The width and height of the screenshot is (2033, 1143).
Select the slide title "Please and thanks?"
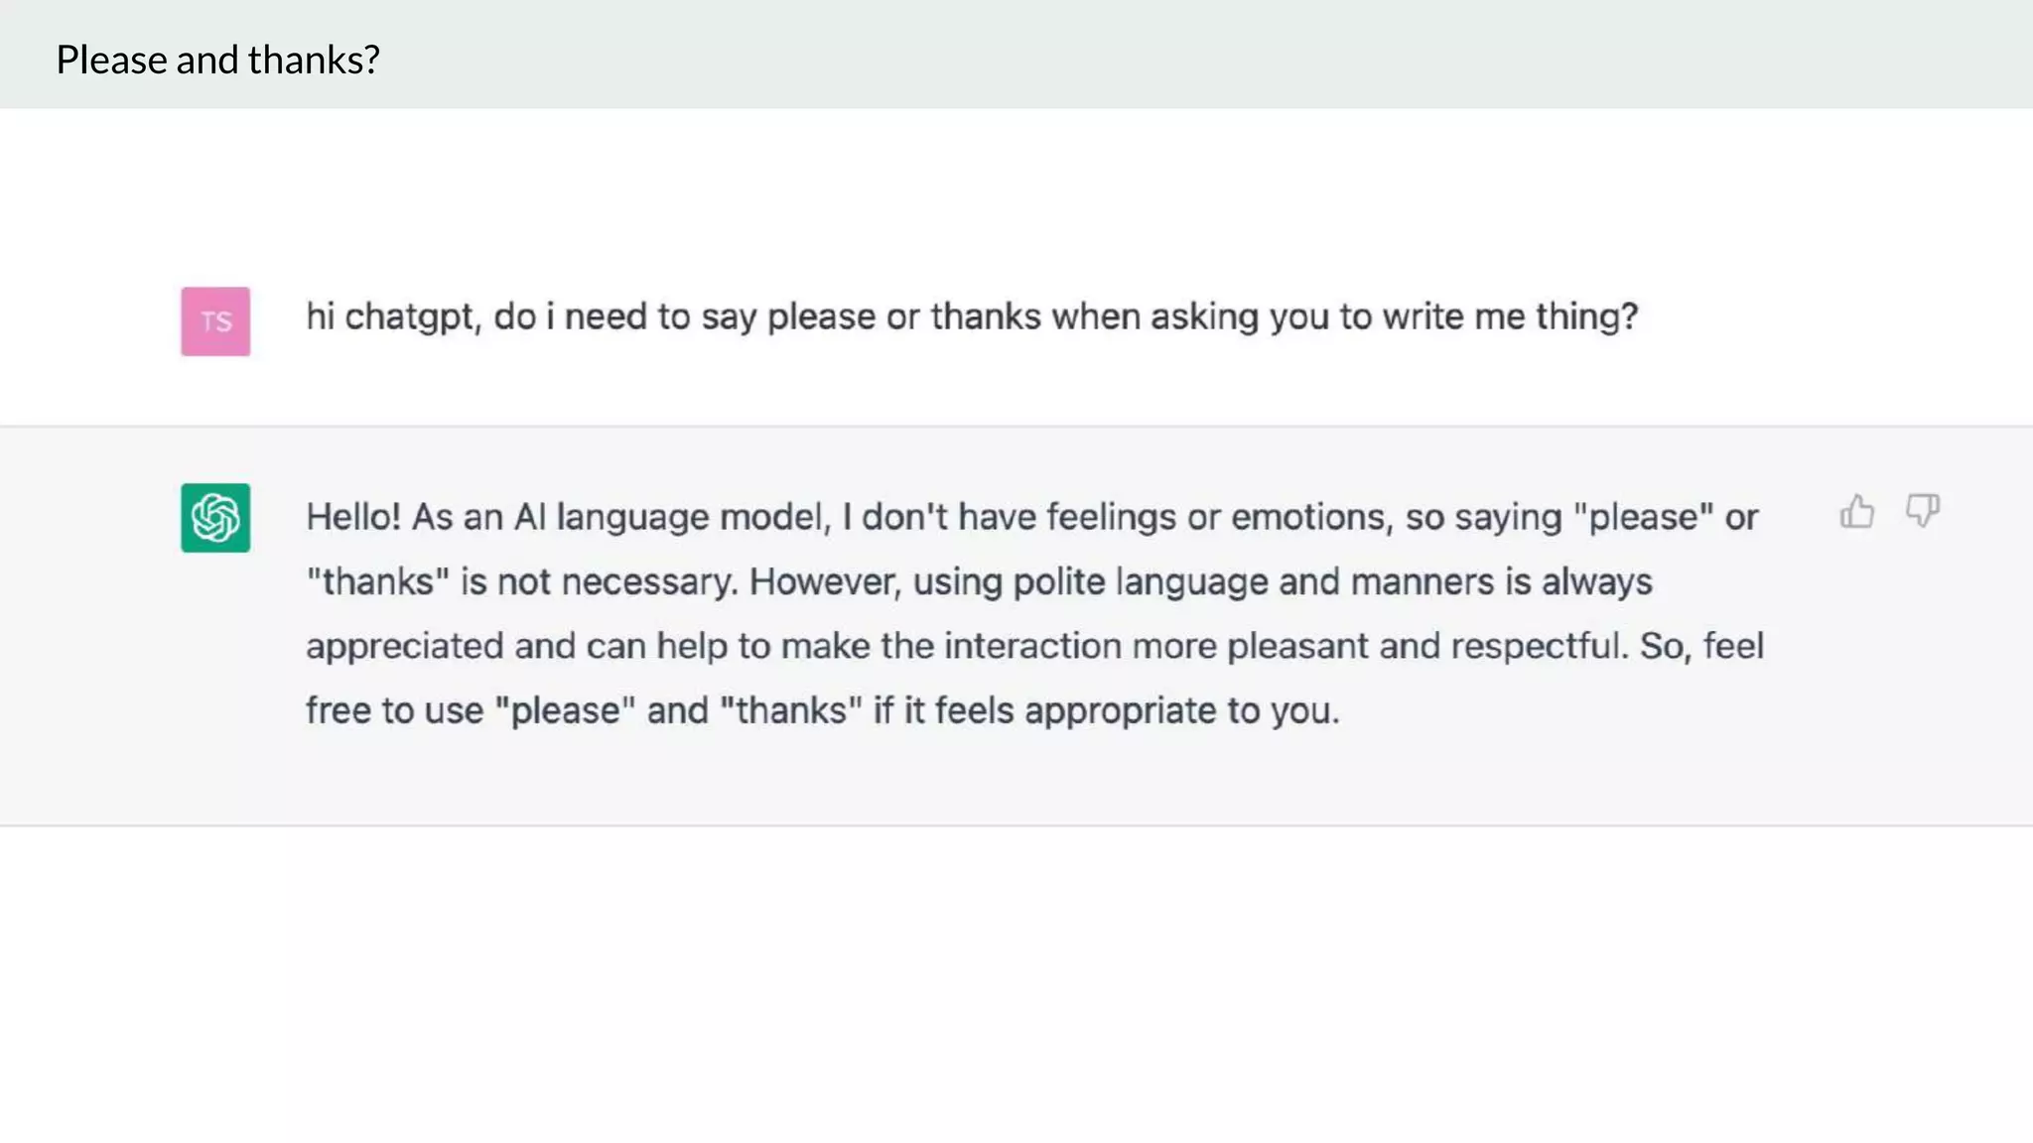click(217, 60)
